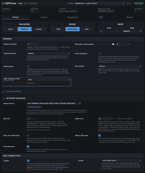Open the DAC correction Profile dropdown
This screenshot has width=145, height=173.
(x=122, y=161)
